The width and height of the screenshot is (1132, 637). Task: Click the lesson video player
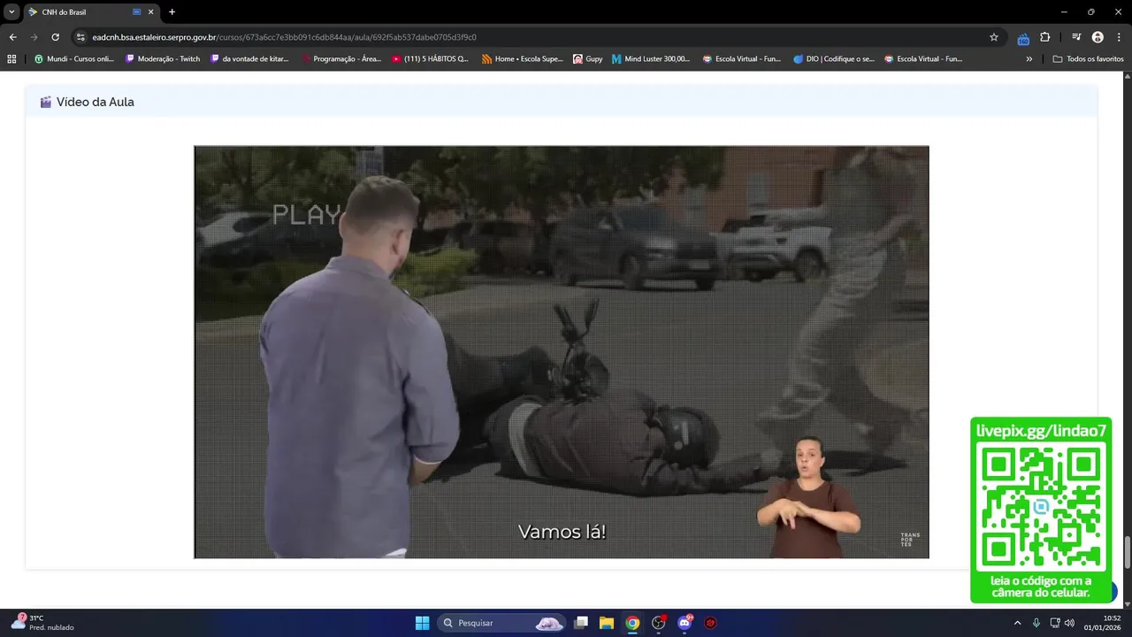click(562, 352)
